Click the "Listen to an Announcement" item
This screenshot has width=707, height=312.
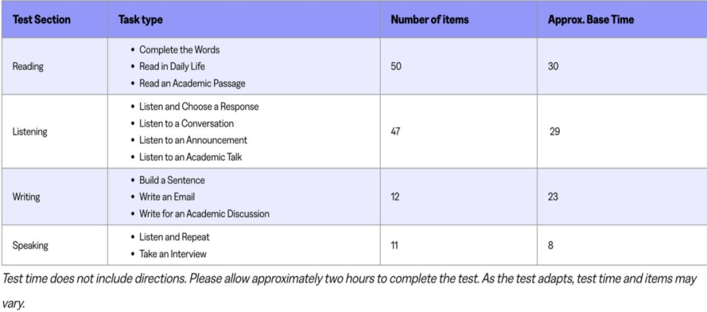point(193,140)
